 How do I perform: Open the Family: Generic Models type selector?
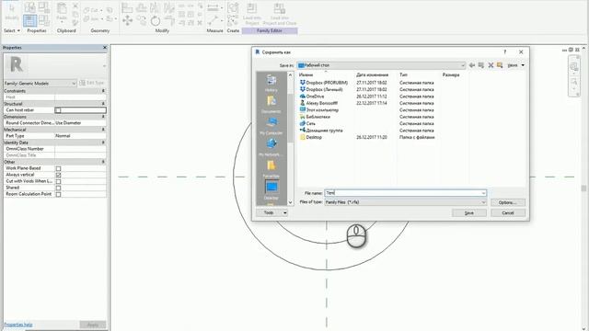[x=40, y=84]
